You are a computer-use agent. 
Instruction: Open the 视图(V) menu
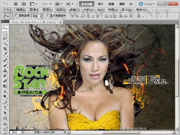(113, 10)
